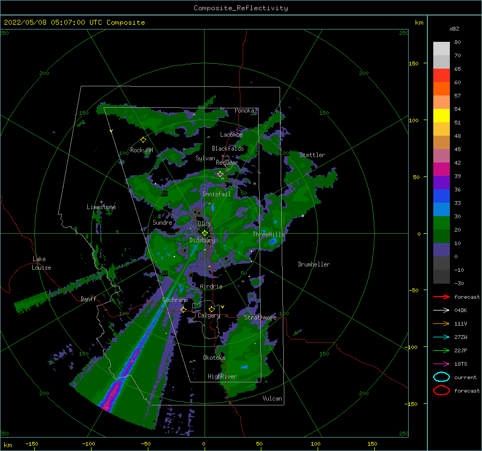Click the 10 dBZ purple swatch
This screenshot has width=482, height=451.
[441, 249]
